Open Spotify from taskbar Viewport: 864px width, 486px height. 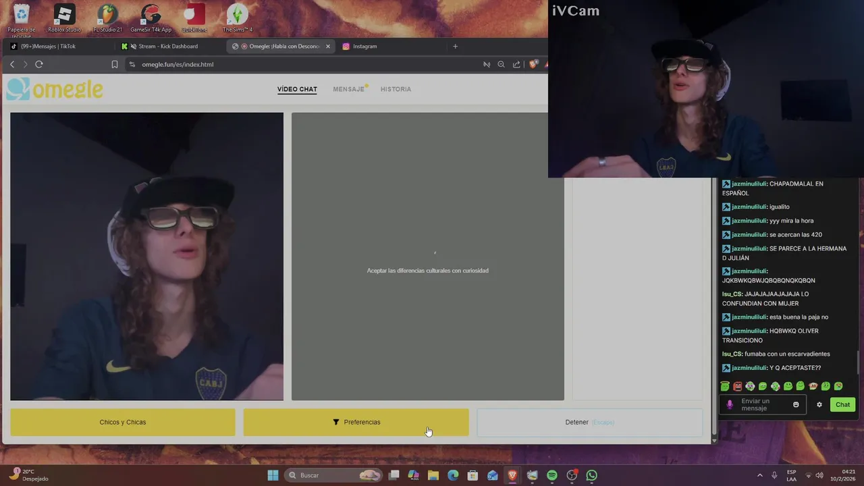pyautogui.click(x=552, y=475)
